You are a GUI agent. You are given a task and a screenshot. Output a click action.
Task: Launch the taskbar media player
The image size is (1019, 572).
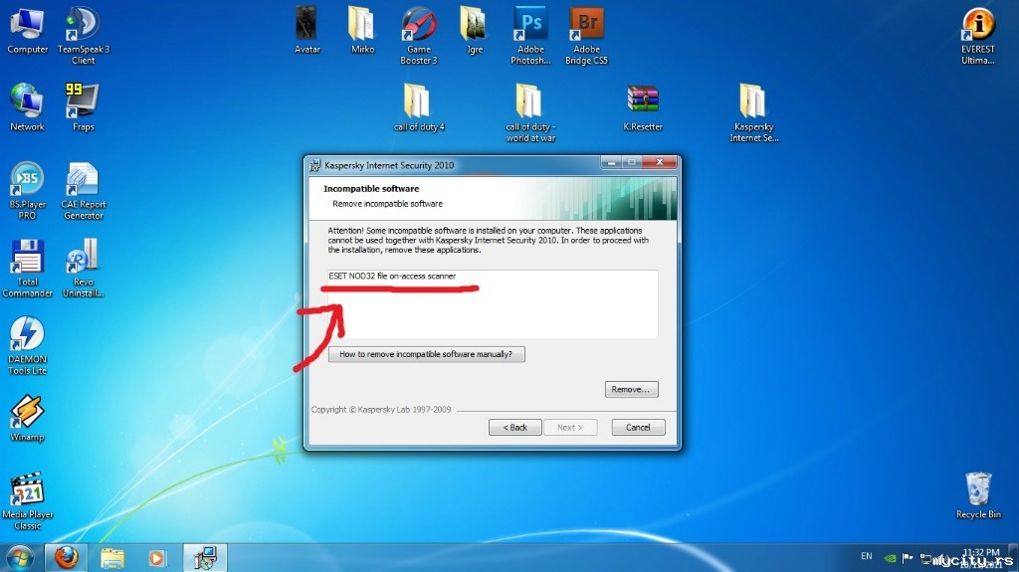click(156, 558)
